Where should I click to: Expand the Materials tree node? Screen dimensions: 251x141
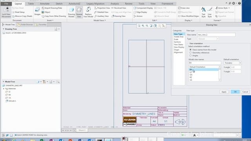point(4,89)
